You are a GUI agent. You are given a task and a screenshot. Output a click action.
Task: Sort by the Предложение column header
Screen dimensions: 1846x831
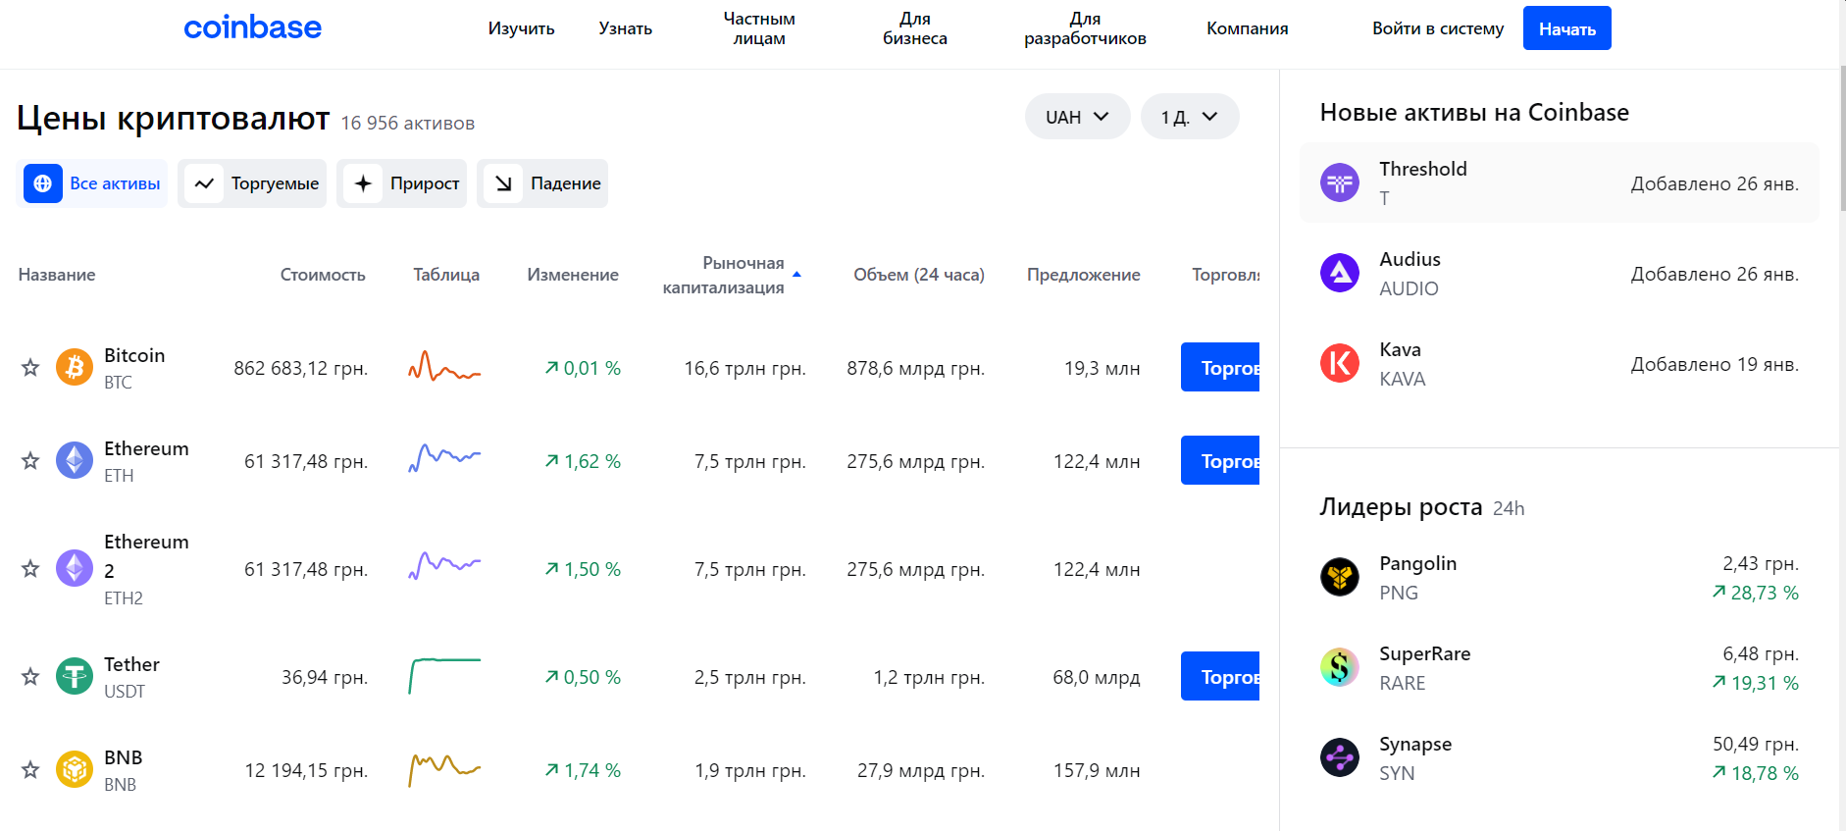pyautogui.click(x=1084, y=275)
